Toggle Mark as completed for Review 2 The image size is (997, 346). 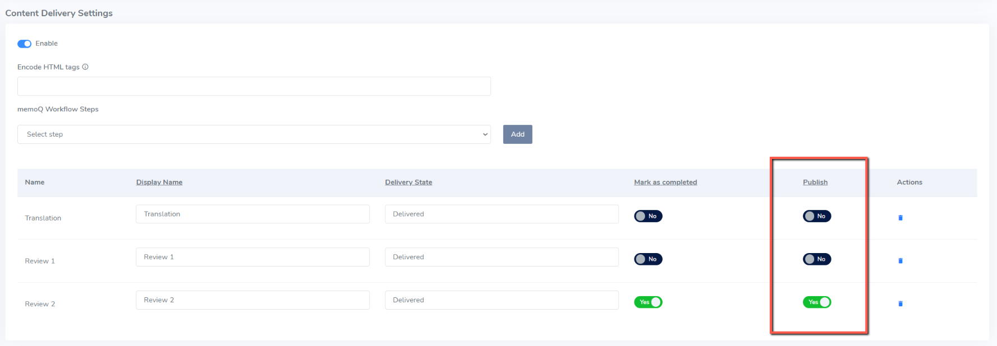point(648,302)
